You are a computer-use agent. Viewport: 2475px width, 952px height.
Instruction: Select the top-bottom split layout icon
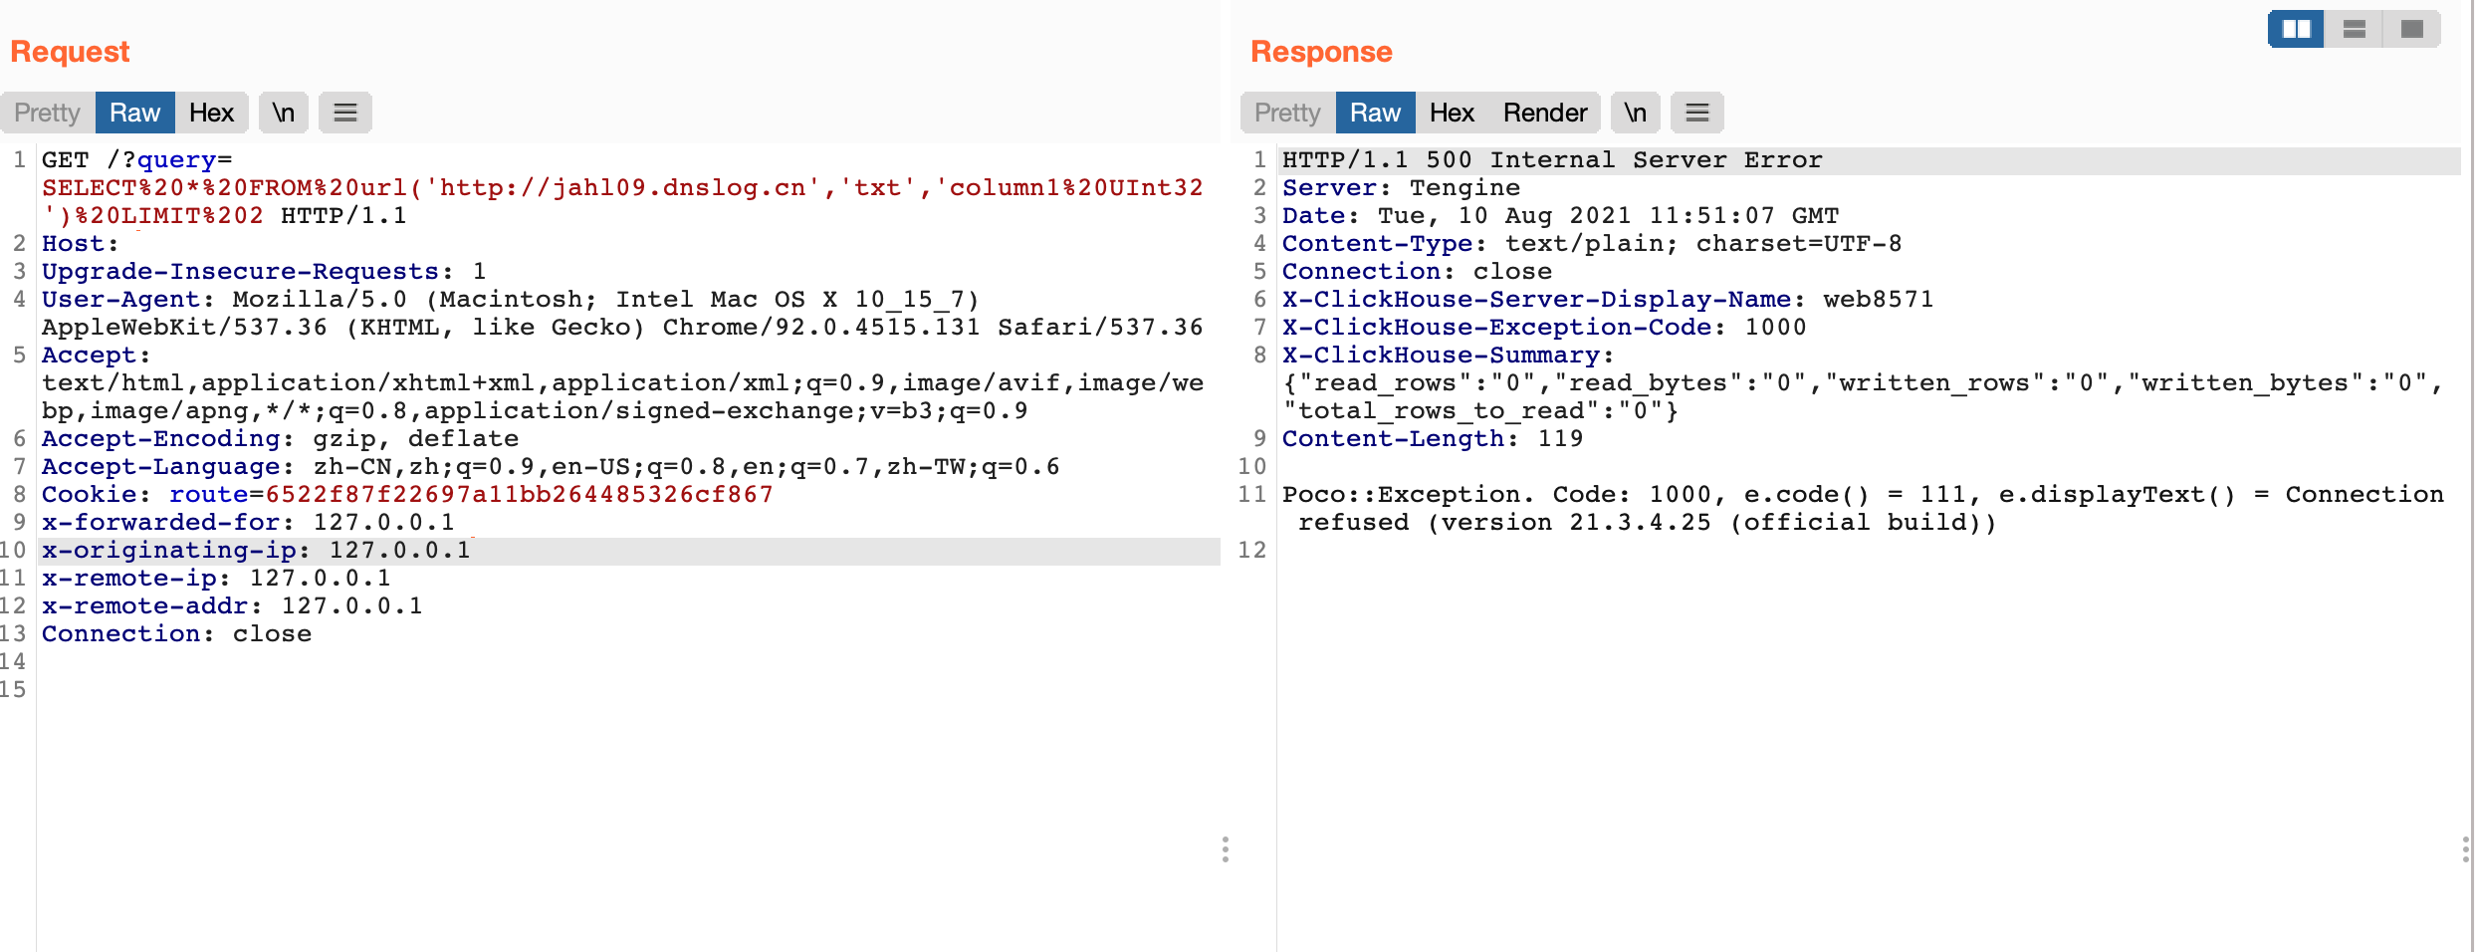[2354, 29]
